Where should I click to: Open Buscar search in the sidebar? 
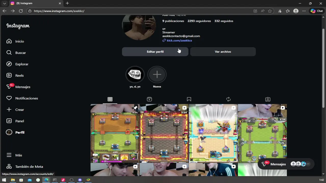16,53
